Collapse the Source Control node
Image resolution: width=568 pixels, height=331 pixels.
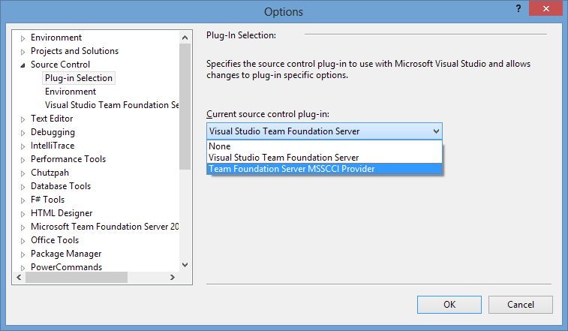point(23,65)
